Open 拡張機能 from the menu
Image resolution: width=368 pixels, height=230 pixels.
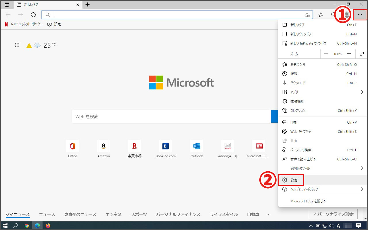tap(323, 101)
